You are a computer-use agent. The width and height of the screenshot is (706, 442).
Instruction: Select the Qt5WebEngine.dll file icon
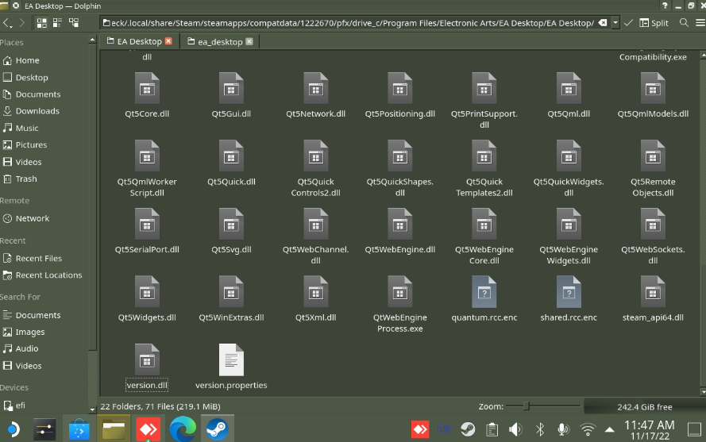pyautogui.click(x=399, y=224)
